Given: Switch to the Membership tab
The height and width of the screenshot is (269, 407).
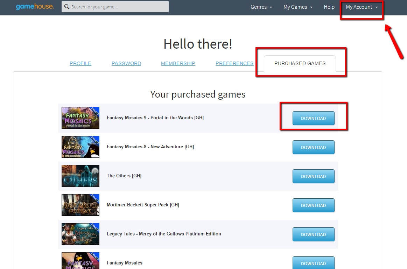Looking at the screenshot, I should click(178, 63).
